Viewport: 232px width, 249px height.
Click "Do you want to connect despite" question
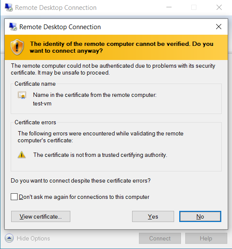[81, 181]
